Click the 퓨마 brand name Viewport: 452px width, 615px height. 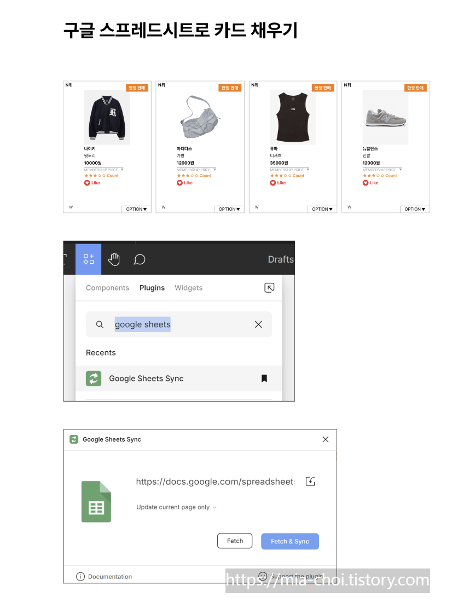pyautogui.click(x=274, y=149)
